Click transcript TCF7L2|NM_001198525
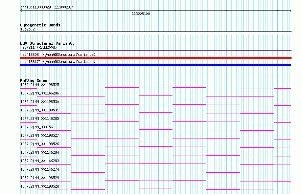The image size is (301, 194). (40, 85)
